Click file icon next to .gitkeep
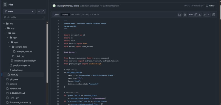 click(7, 84)
